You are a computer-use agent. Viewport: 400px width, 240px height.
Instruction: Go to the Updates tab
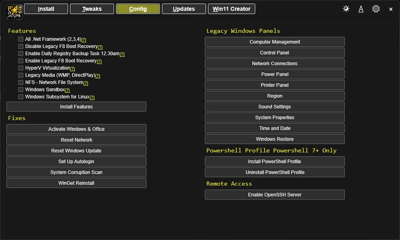click(x=184, y=9)
